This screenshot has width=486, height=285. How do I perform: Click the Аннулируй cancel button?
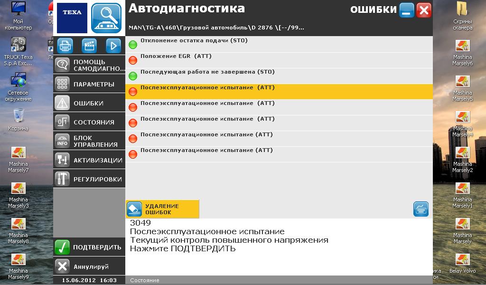point(89,266)
